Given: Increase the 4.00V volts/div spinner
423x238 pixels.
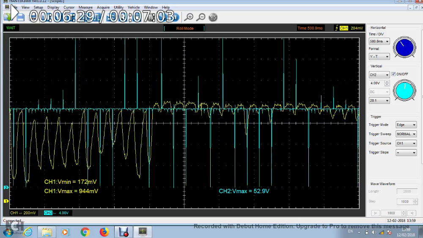Looking at the screenshot, I should (387, 81).
